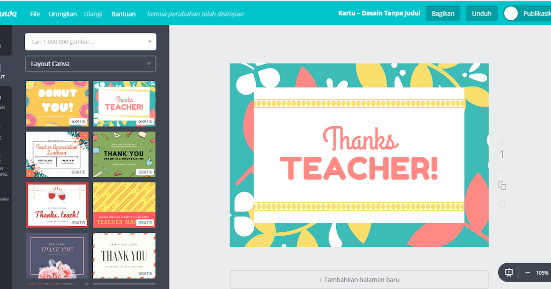
Task: Click the page number 1 indicator
Action: tap(502, 155)
